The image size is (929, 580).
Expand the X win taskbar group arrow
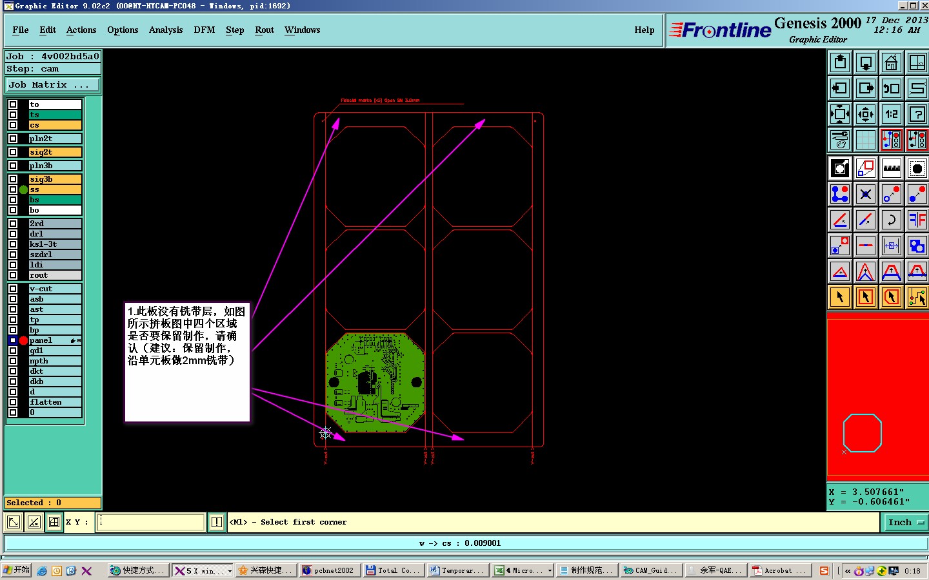230,571
